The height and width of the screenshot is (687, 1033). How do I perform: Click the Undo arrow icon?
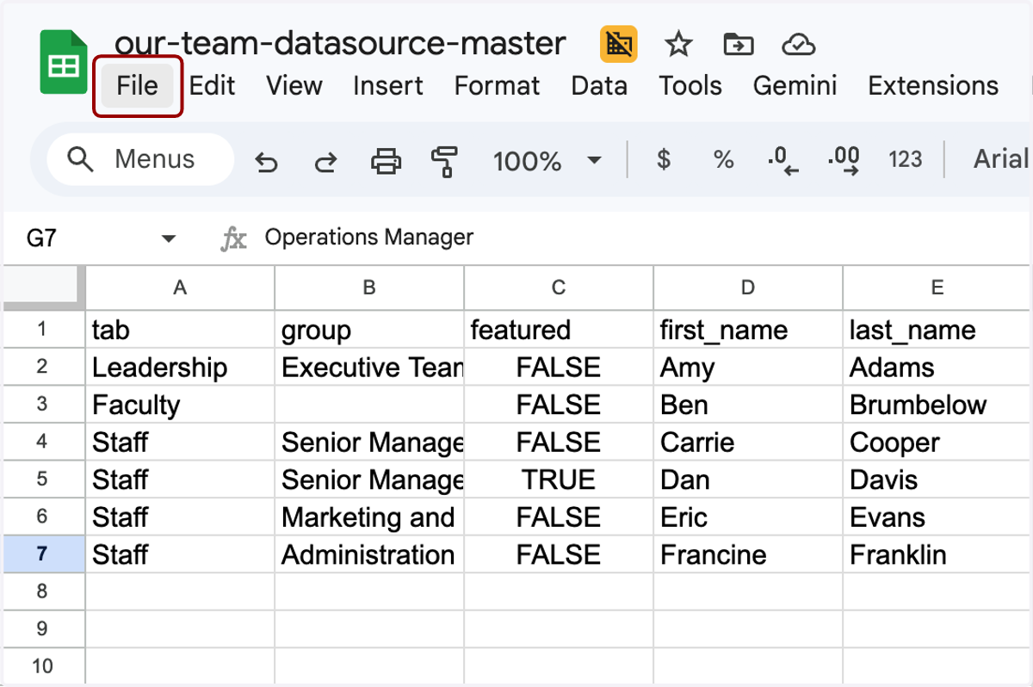267,161
